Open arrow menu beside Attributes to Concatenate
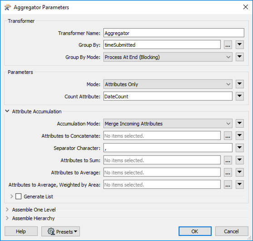The width and height of the screenshot is (253, 241). click(x=239, y=135)
